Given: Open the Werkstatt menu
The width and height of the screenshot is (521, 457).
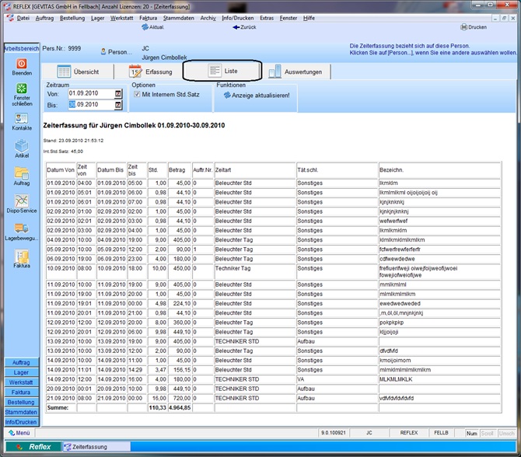Looking at the screenshot, I should coord(121,18).
